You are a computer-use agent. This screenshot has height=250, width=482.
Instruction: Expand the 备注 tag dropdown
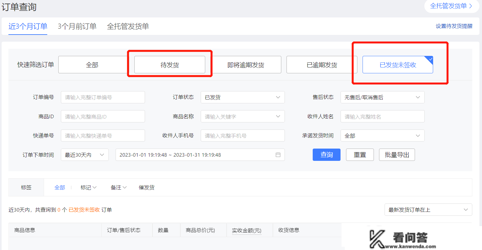pos(119,187)
